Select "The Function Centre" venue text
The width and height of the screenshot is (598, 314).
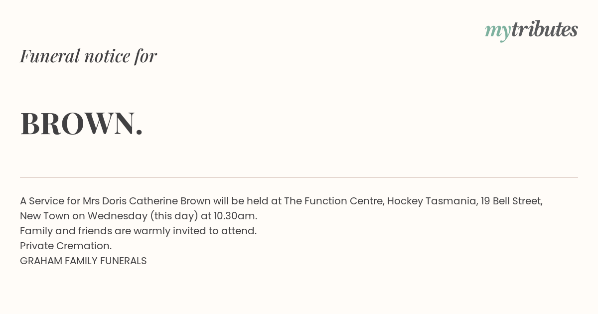click(333, 201)
